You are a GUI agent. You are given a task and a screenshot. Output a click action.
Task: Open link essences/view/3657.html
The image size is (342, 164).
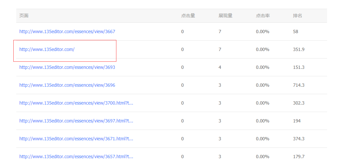(x=76, y=157)
